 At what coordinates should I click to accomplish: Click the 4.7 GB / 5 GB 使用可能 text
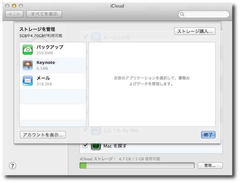pyautogui.click(x=140, y=159)
